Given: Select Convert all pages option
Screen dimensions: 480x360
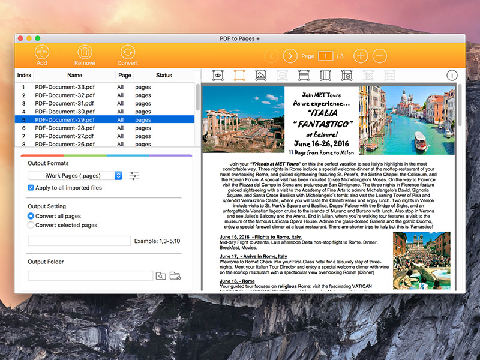Looking at the screenshot, I should tap(31, 216).
